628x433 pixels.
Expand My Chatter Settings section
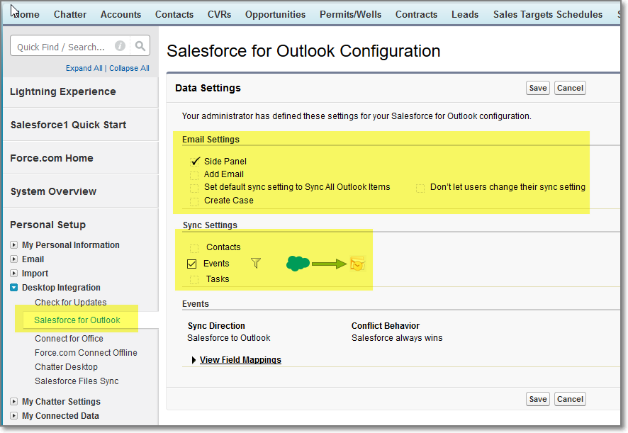pyautogui.click(x=14, y=401)
